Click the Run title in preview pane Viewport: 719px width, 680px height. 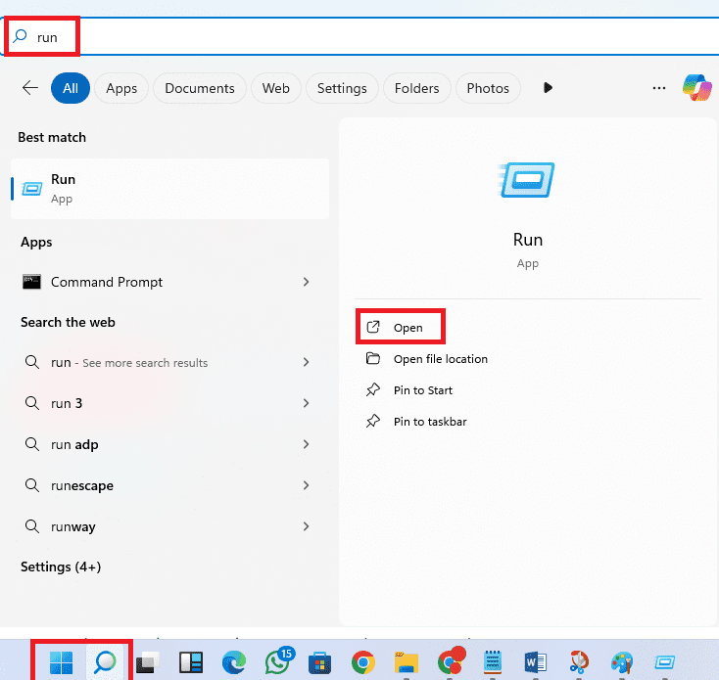click(527, 240)
